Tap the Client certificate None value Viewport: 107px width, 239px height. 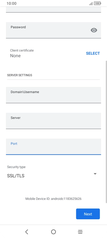[15, 56]
